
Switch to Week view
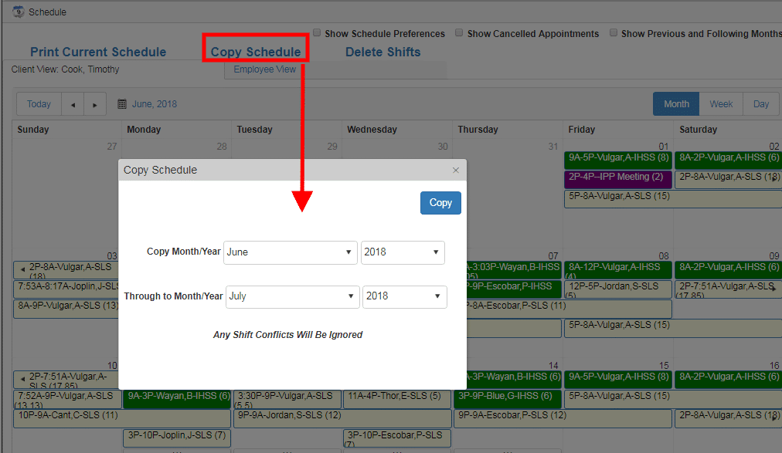pyautogui.click(x=720, y=103)
